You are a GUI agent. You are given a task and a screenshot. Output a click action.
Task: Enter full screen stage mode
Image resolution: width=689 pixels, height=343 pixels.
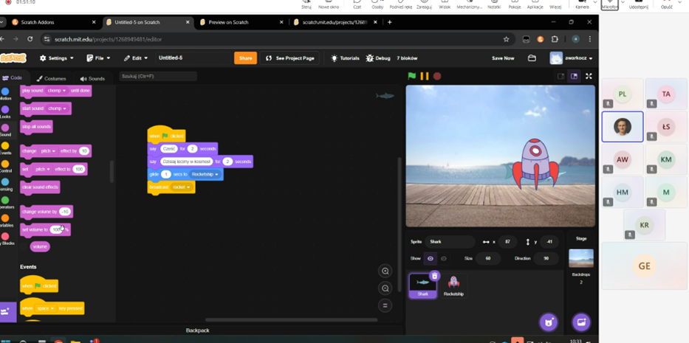(x=589, y=76)
